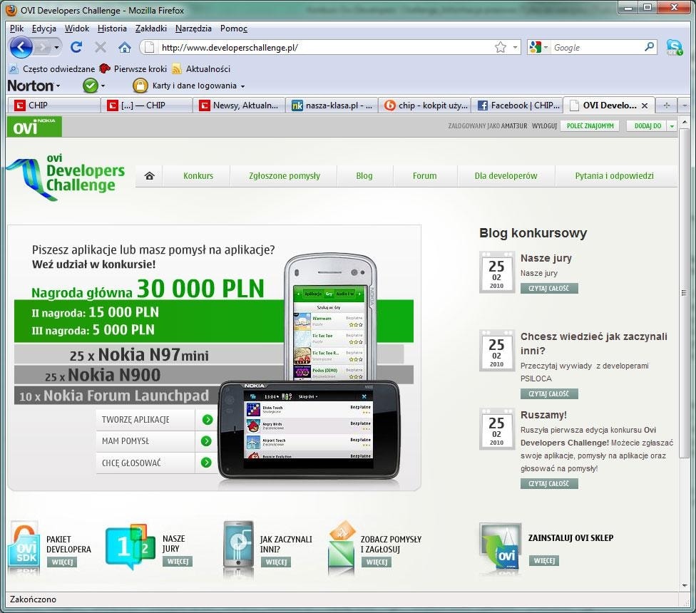696x613 pixels.
Task: Click the Poleć znajomym button
Action: [x=589, y=126]
